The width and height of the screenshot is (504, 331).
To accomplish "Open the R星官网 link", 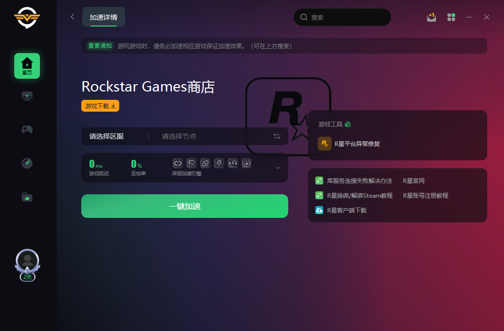I will click(414, 181).
